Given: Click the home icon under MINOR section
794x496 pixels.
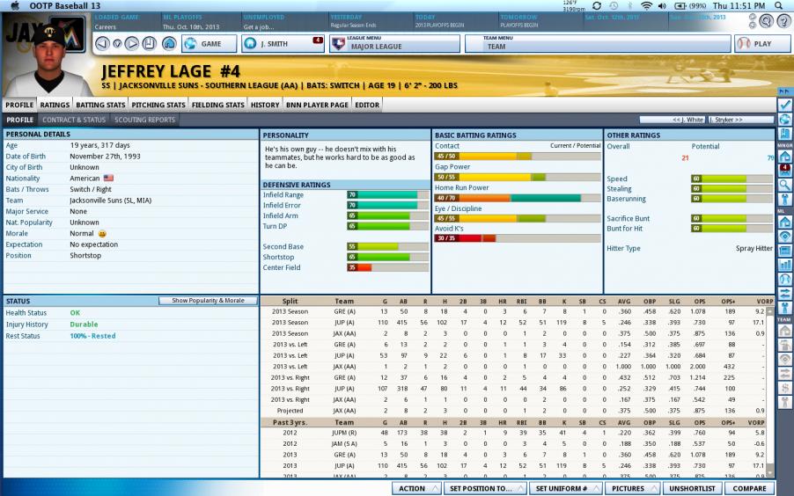Looking at the screenshot, I should tap(785, 156).
